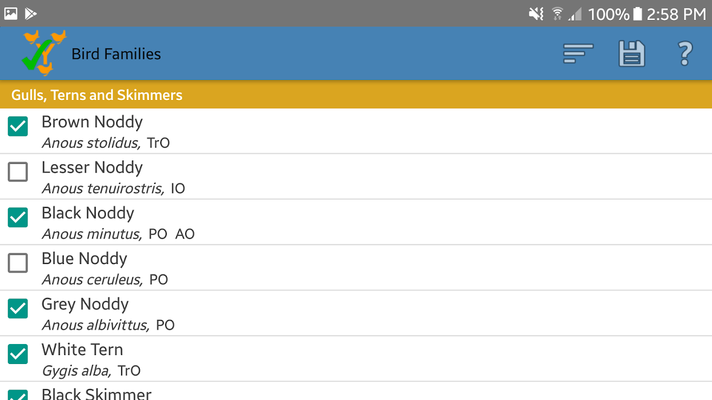712x400 pixels.
Task: Uncheck the Black Noddy checkbox
Action: point(18,217)
